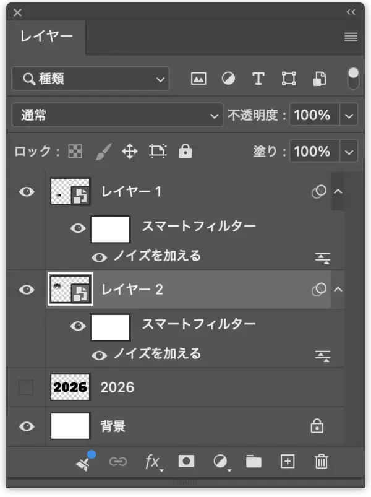
Task: Filter layers by adjustment layer type
Action: point(228,78)
